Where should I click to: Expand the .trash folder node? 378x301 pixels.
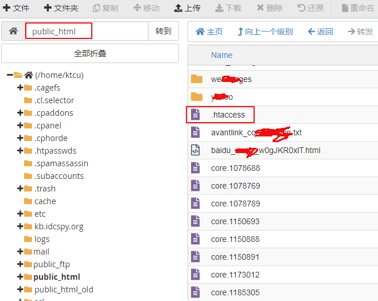tap(20, 188)
